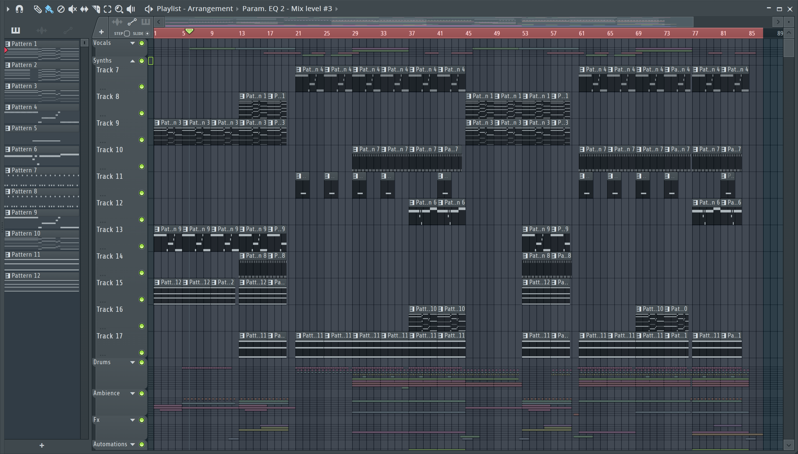Click the green playhead marker on the timeline ruler
Viewport: 798px width, 454px height.
pyautogui.click(x=189, y=31)
